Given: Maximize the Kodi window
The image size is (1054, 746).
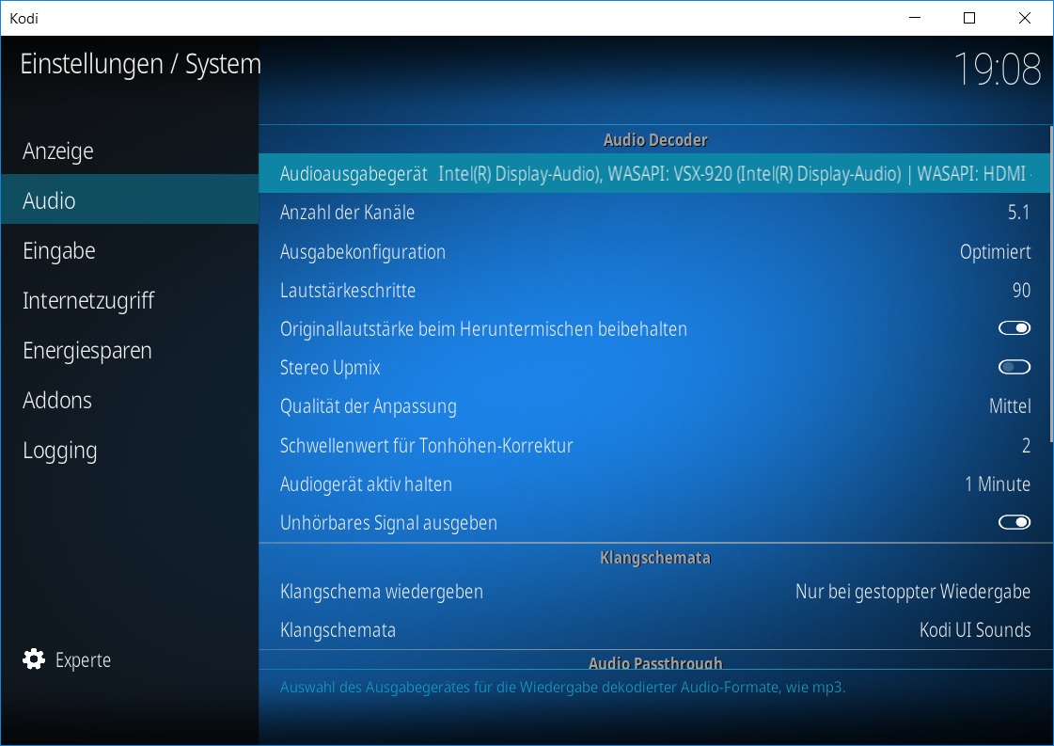Looking at the screenshot, I should point(969,18).
